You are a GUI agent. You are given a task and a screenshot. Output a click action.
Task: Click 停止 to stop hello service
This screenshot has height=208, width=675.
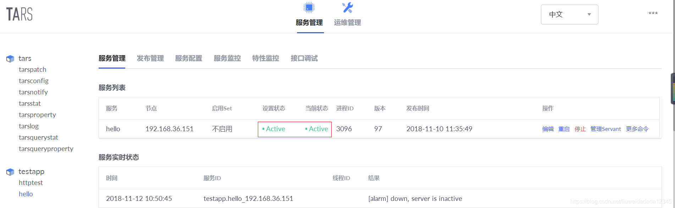pos(580,129)
